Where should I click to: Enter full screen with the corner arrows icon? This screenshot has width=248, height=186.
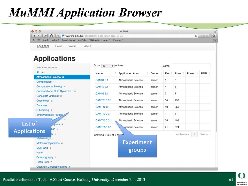click(215, 32)
